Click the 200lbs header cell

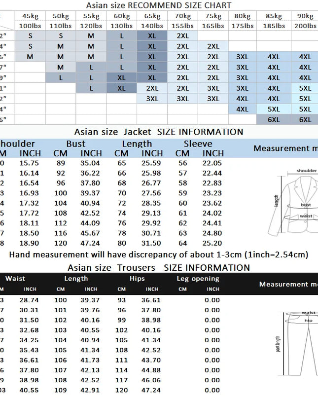[x=305, y=26]
